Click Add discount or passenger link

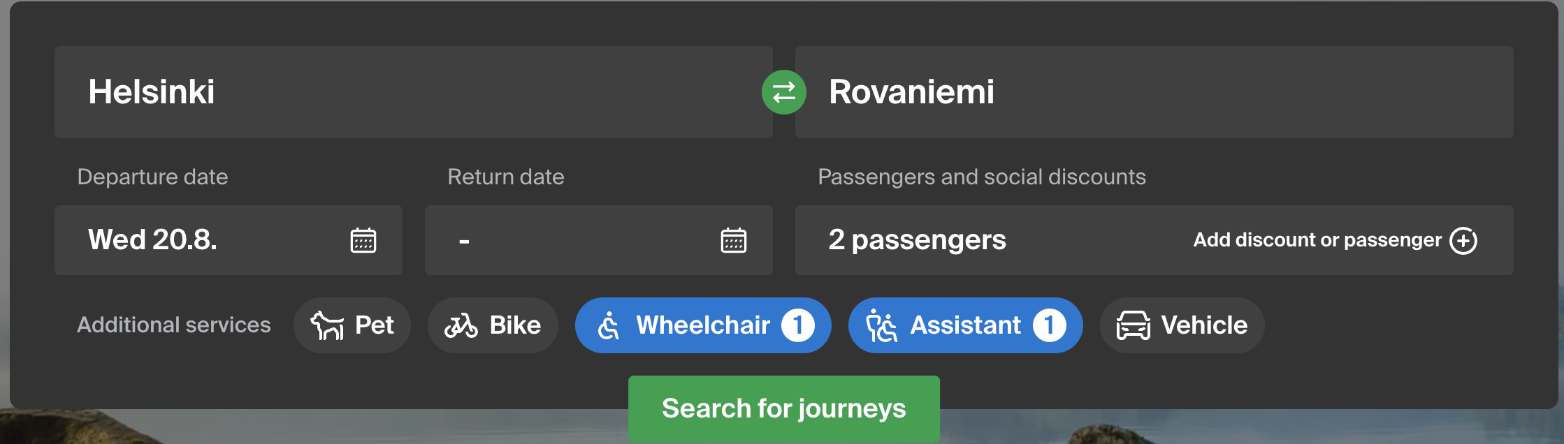pyautogui.click(x=1317, y=240)
